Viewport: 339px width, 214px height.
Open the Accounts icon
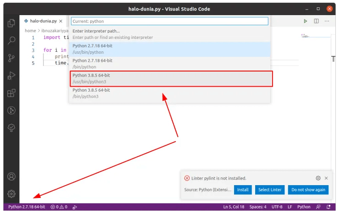pos(11,176)
